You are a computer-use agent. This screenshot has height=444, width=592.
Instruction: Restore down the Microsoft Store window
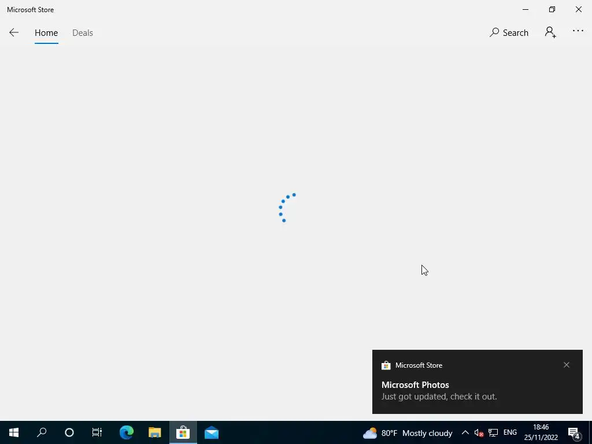point(552,9)
